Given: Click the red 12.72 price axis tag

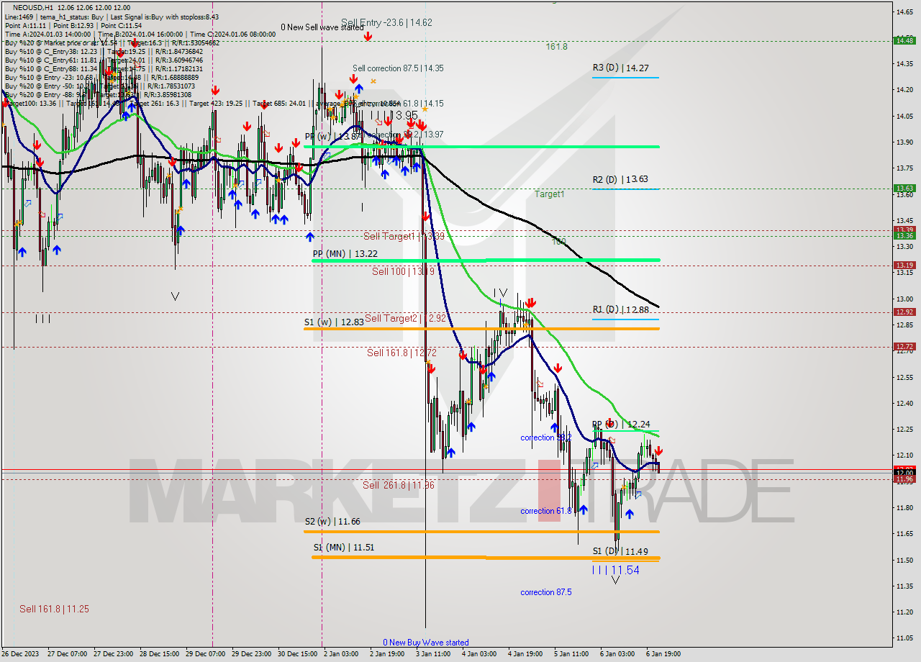Looking at the screenshot, I should click(x=904, y=346).
